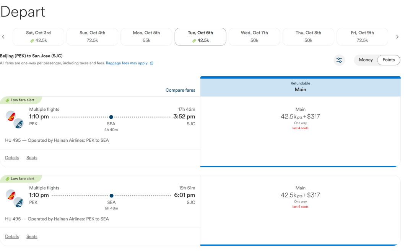Image resolution: width=413 pixels, height=251 pixels.
Task: Click Hainan Airlines logo on first flight
Action: (x=11, y=116)
